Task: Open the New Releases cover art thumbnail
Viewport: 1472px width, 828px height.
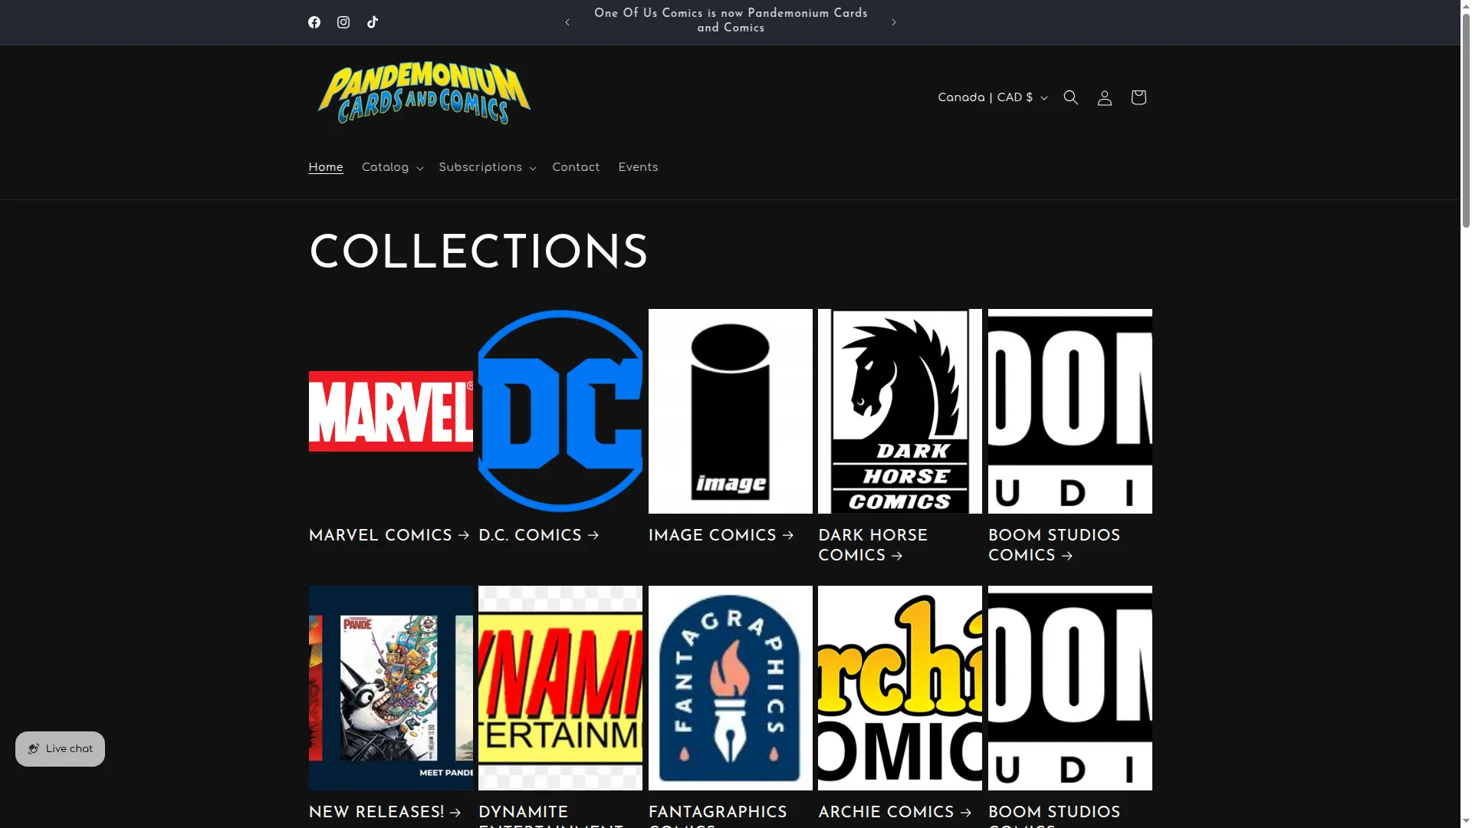Action: (391, 688)
